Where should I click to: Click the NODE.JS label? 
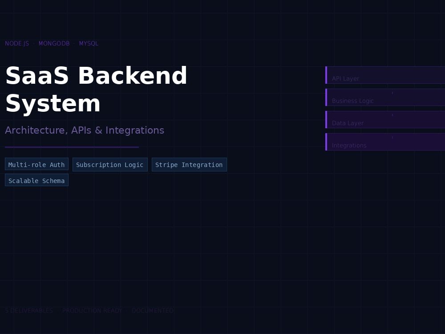[17, 44]
